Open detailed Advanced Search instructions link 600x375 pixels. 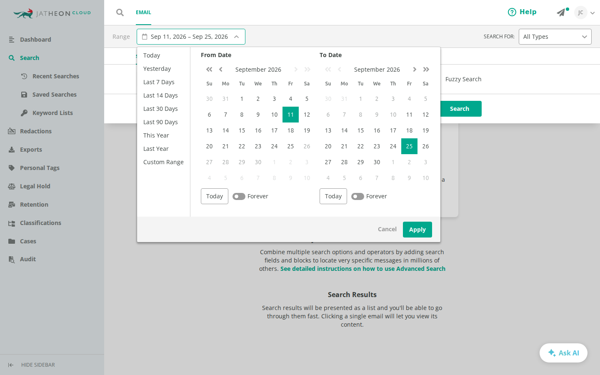(x=363, y=269)
